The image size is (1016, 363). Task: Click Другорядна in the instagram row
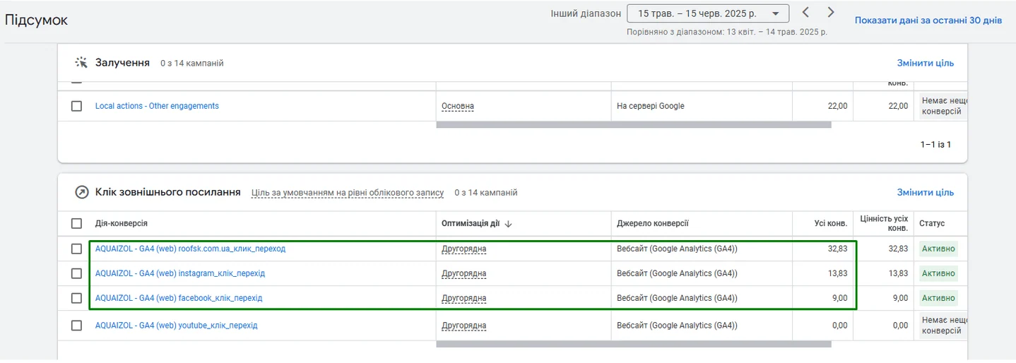click(464, 273)
